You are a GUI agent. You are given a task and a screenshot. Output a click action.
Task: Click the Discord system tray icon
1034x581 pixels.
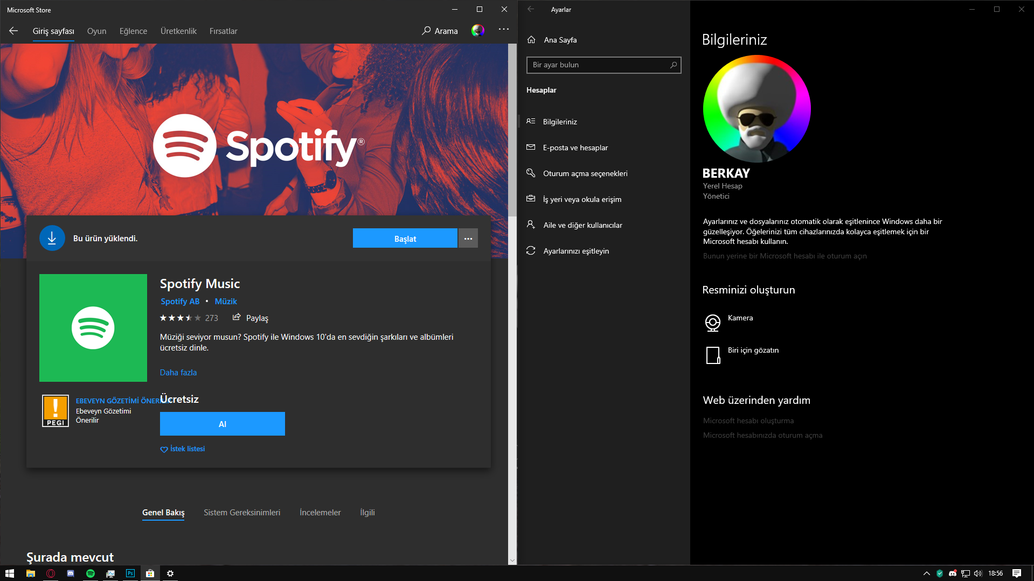953,573
